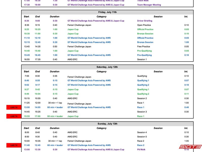Click "Ferrari Challenge Japan" in the 7:55 row
The width and height of the screenshot is (202, 152).
point(79,77)
